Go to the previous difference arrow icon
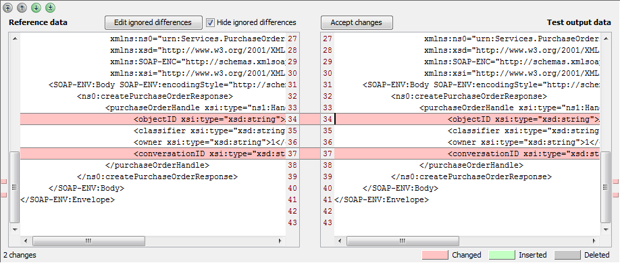 [22, 7]
